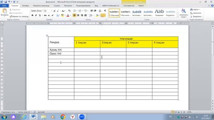The image size is (214, 120).
Task: Switch to the Разметка страницы tab
Action: pyautogui.click(x=41, y=6)
